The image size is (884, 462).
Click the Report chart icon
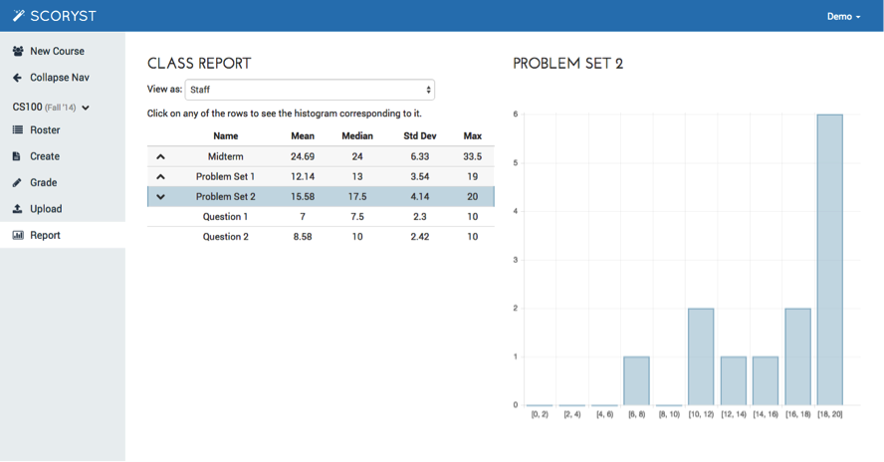tap(18, 236)
